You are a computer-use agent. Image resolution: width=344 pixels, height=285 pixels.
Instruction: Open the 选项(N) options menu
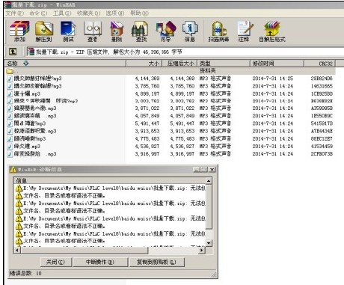coord(115,13)
